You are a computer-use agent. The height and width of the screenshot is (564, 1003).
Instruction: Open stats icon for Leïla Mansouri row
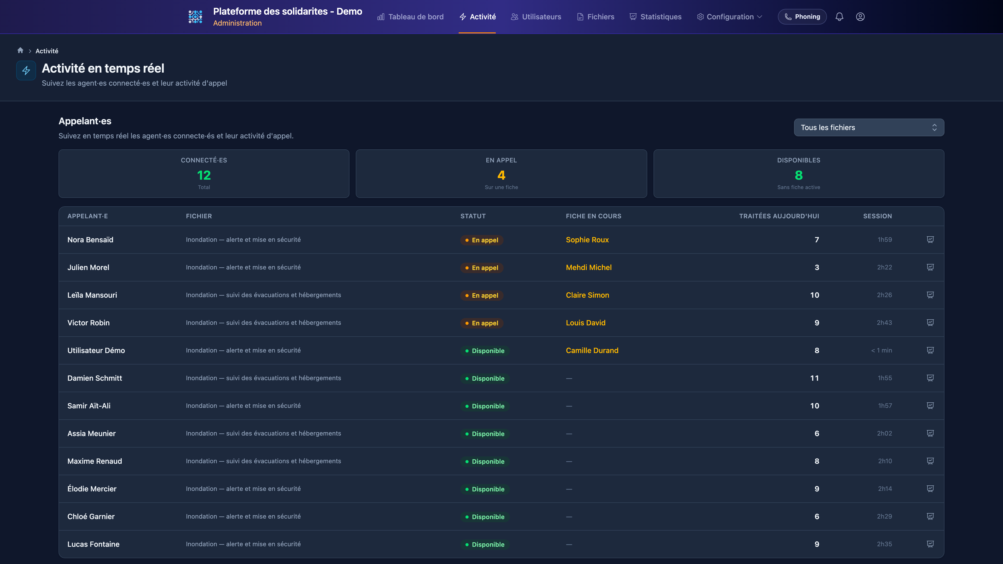tap(930, 295)
